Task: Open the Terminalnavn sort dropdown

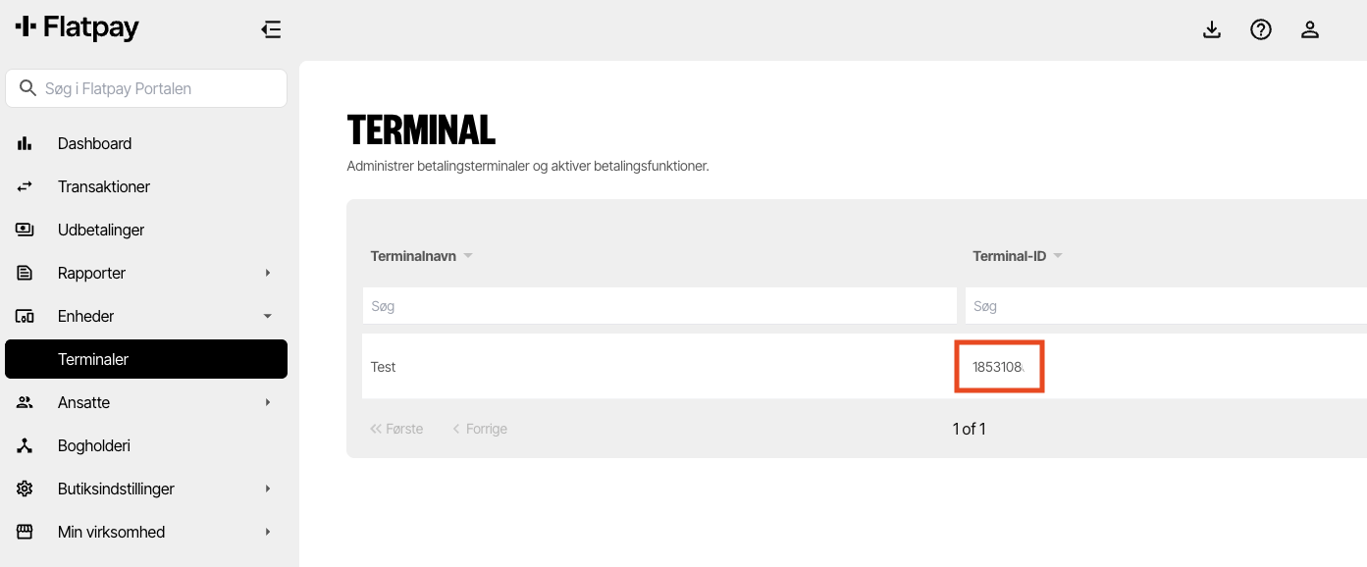Action: click(468, 255)
